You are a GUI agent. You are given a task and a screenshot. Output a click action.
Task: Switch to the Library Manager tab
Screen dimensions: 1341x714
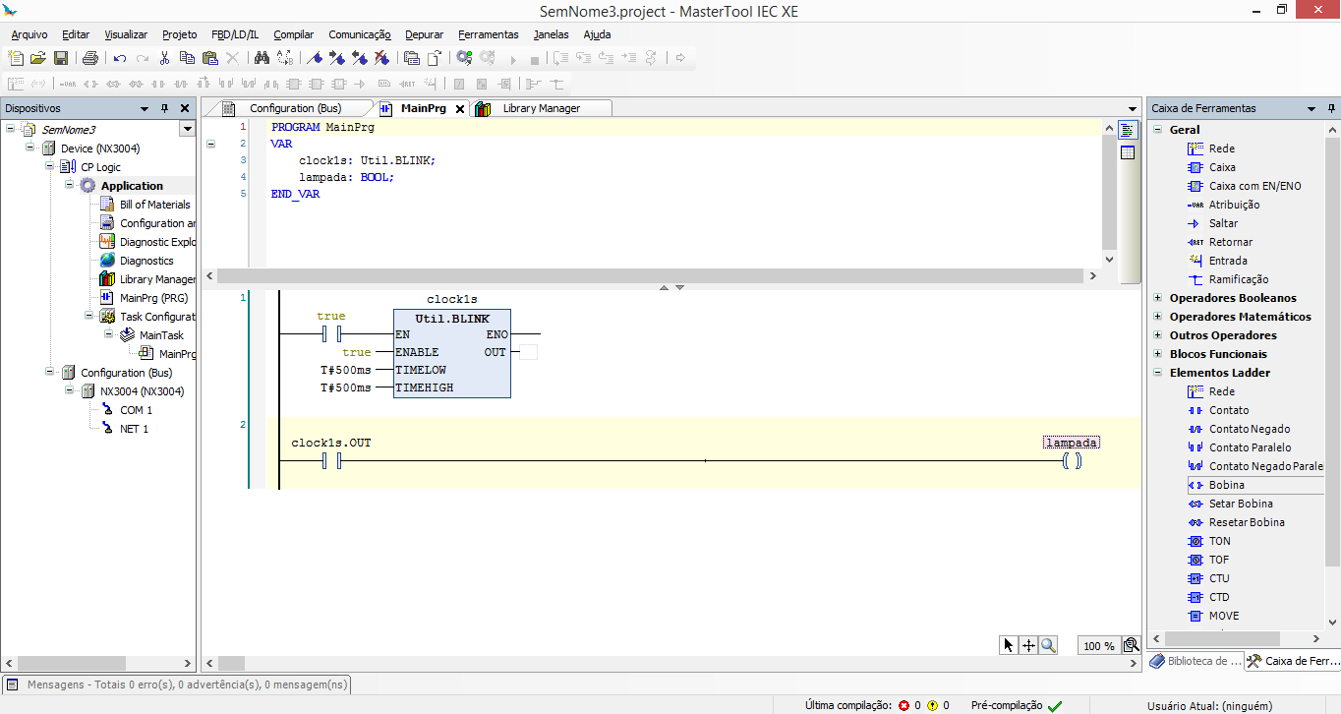541,108
